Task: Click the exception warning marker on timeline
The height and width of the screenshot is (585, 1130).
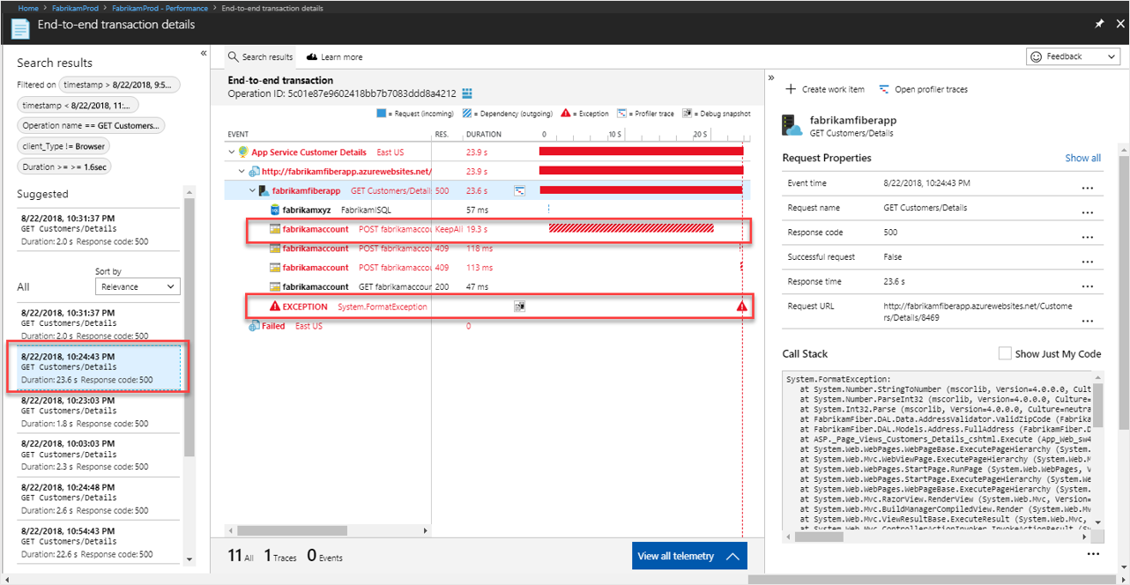Action: point(741,307)
